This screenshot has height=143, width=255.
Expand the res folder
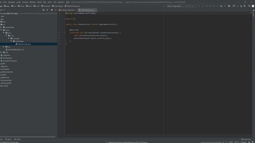click(x=4, y=47)
